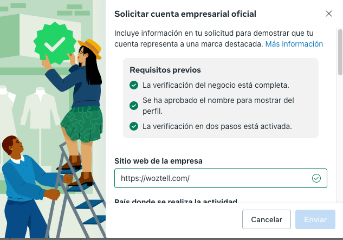Open the Más información link
The width and height of the screenshot is (343, 240).
[294, 44]
